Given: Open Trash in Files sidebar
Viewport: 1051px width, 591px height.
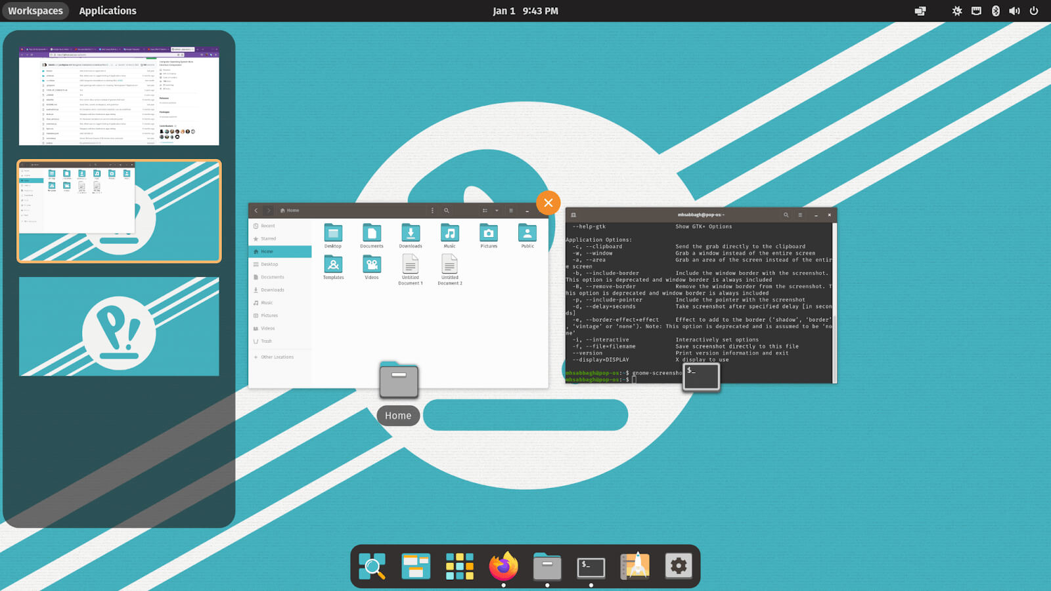Looking at the screenshot, I should click(x=280, y=341).
